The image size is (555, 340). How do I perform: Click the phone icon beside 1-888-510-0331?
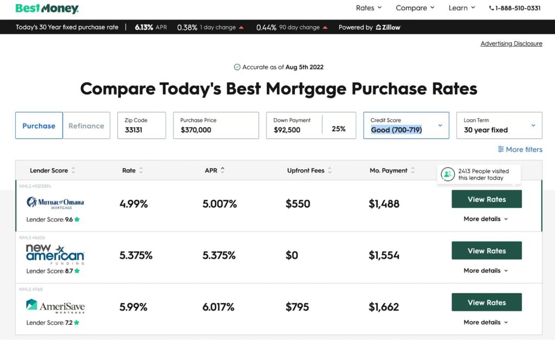tap(491, 8)
